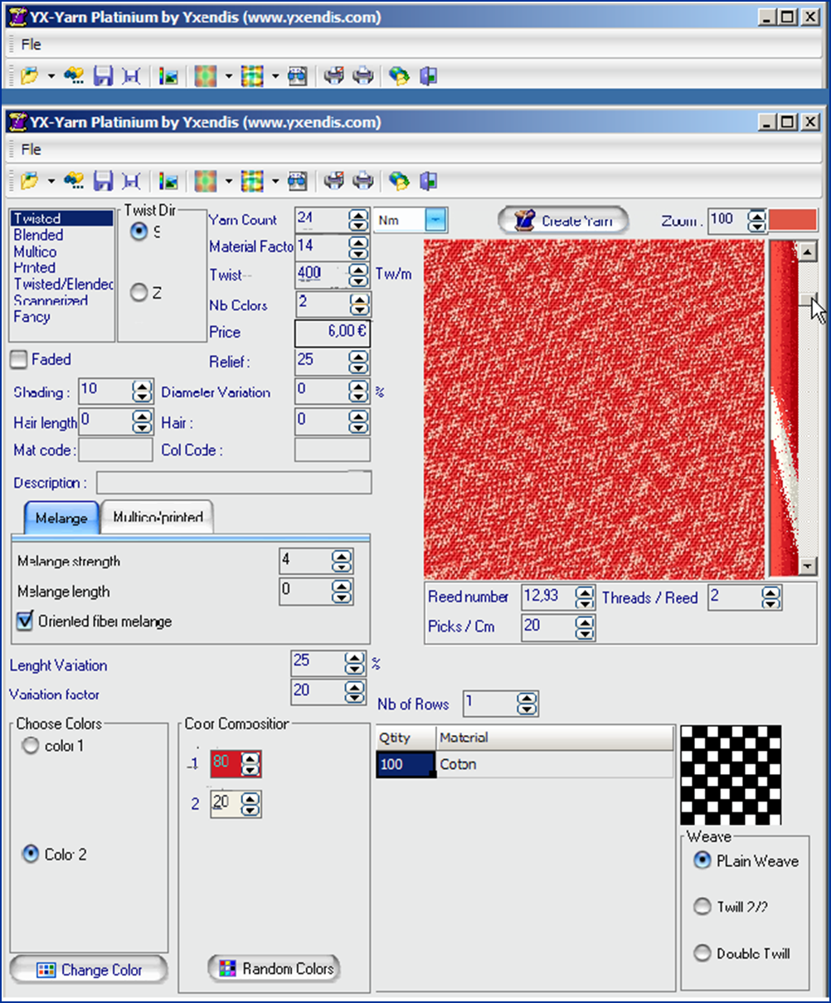Click red-green texture icon in back window toolbar
Viewport: 831px width, 1003px height.
pos(206,76)
